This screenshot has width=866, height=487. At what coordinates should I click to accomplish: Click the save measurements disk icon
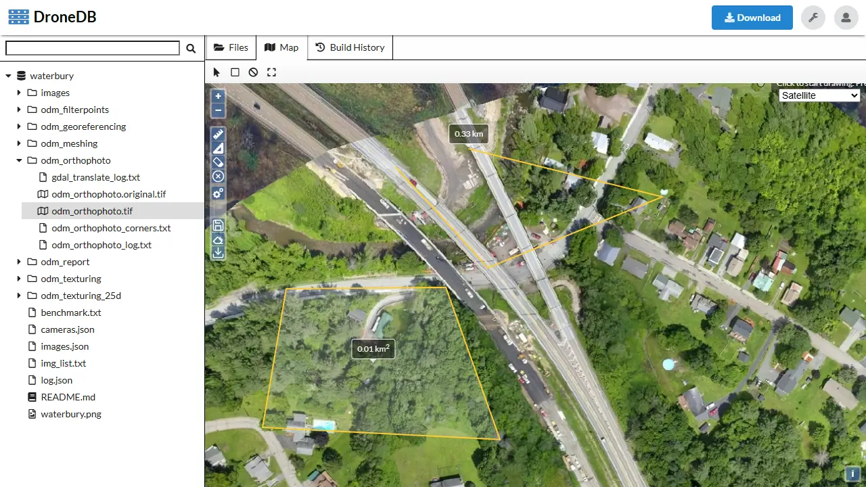pyautogui.click(x=218, y=225)
